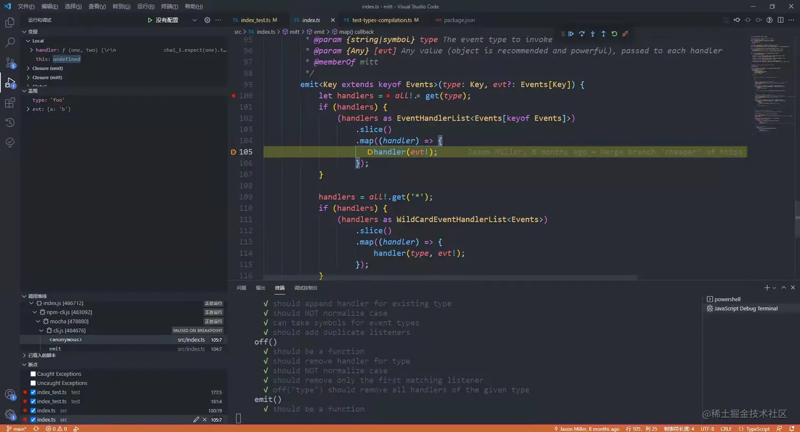Open the Explorer view in activity bar

10,23
